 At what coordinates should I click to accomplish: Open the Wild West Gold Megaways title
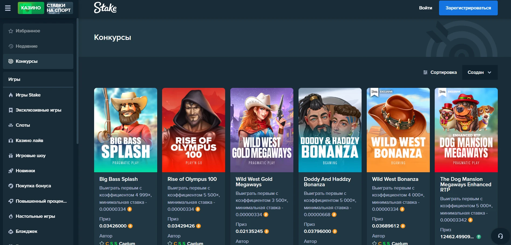(254, 182)
